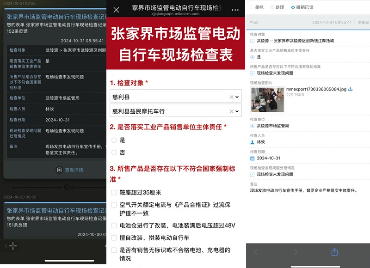Expand the 慈利县 dropdown
Image resolution: width=370 pixels, height=268 pixels.
click(237, 97)
